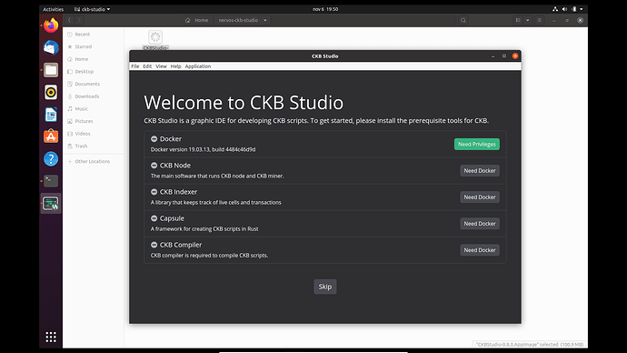Select the CKBStudio AppImage file thumbnail
This screenshot has height=353, width=627.
pos(155,36)
